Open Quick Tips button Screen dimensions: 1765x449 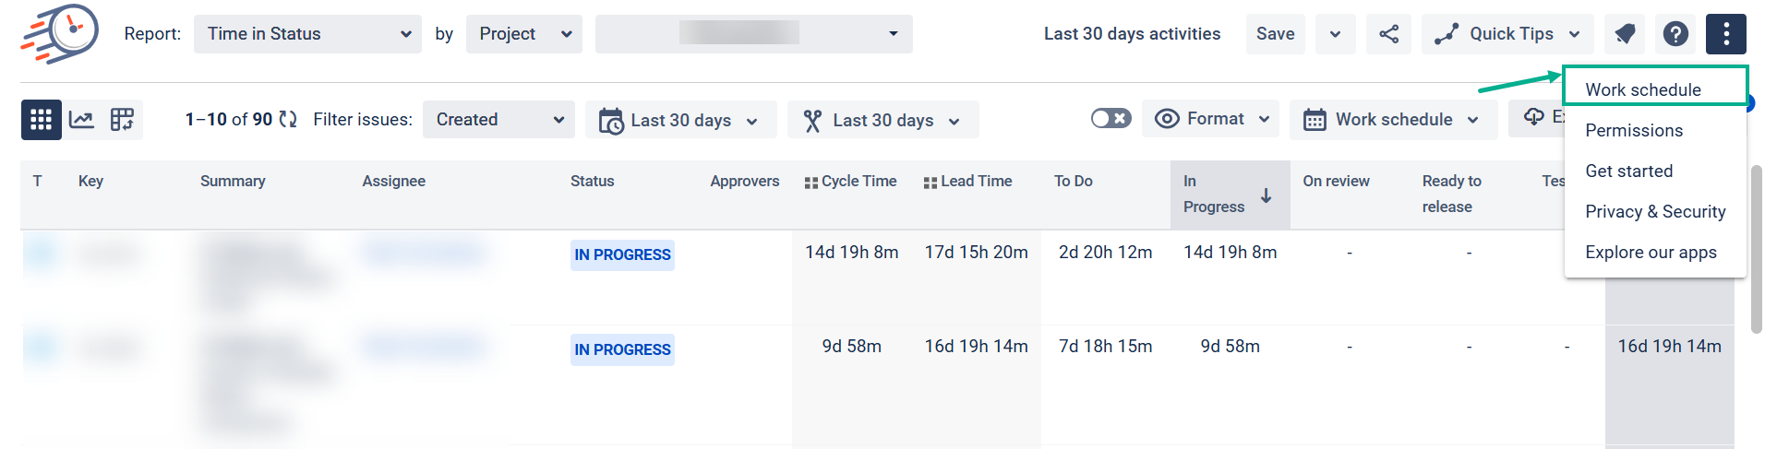tap(1507, 34)
